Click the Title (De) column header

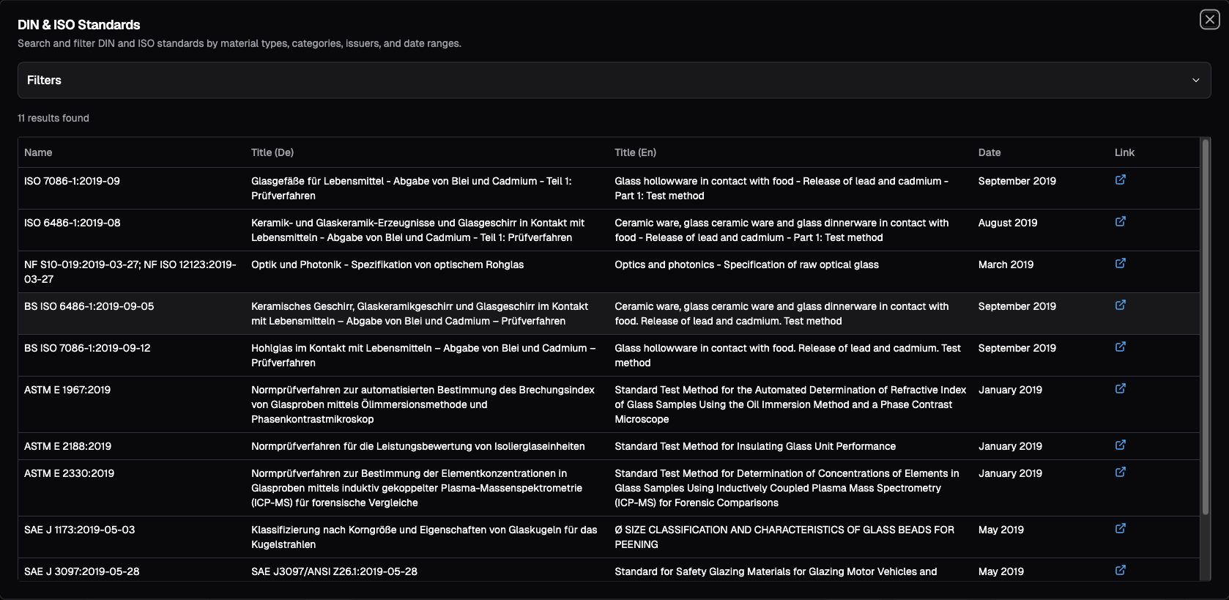pos(272,152)
